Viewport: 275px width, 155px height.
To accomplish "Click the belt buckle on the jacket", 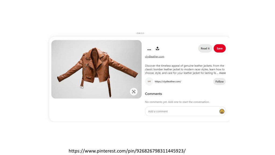I will tap(82, 87).
